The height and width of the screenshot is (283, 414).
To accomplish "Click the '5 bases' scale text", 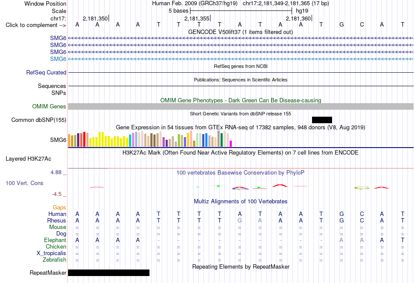I will [x=179, y=11].
